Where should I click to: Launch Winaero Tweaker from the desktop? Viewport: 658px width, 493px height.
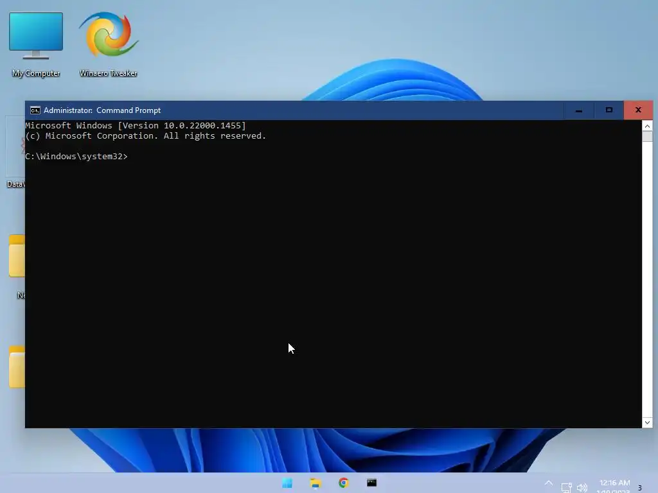point(108,44)
